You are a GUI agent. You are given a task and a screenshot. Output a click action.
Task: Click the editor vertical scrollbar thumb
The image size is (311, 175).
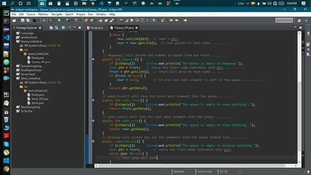[x=299, y=116]
